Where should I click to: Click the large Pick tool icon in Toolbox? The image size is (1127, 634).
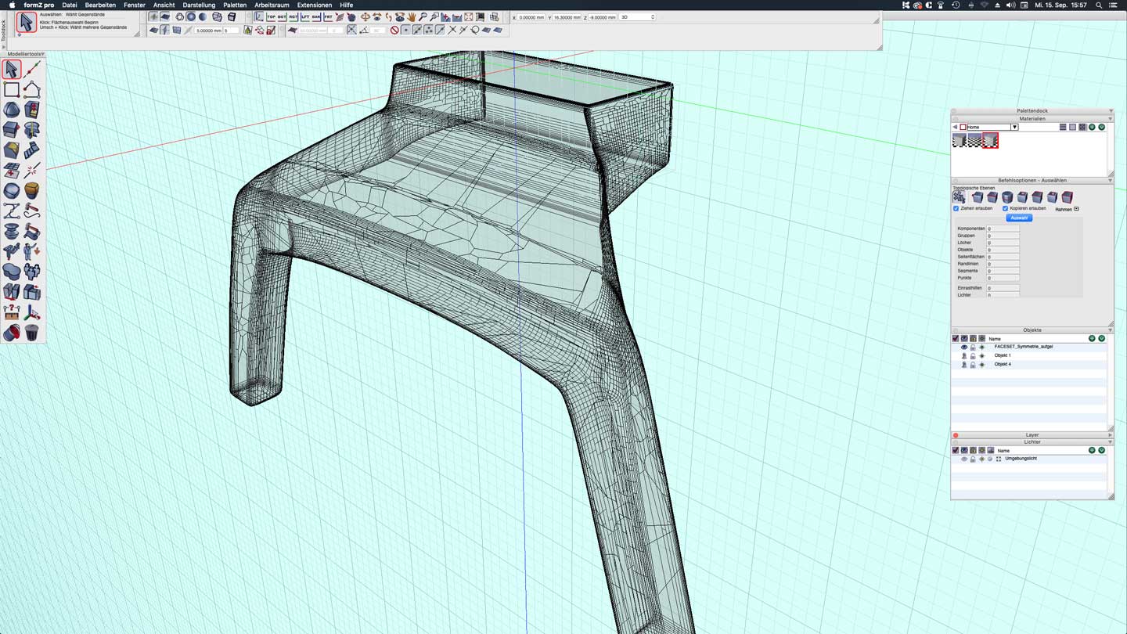[x=26, y=23]
